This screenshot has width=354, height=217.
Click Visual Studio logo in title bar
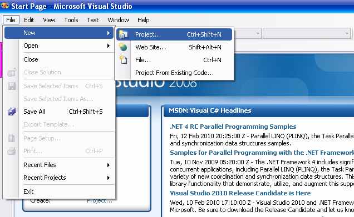click(x=5, y=6)
